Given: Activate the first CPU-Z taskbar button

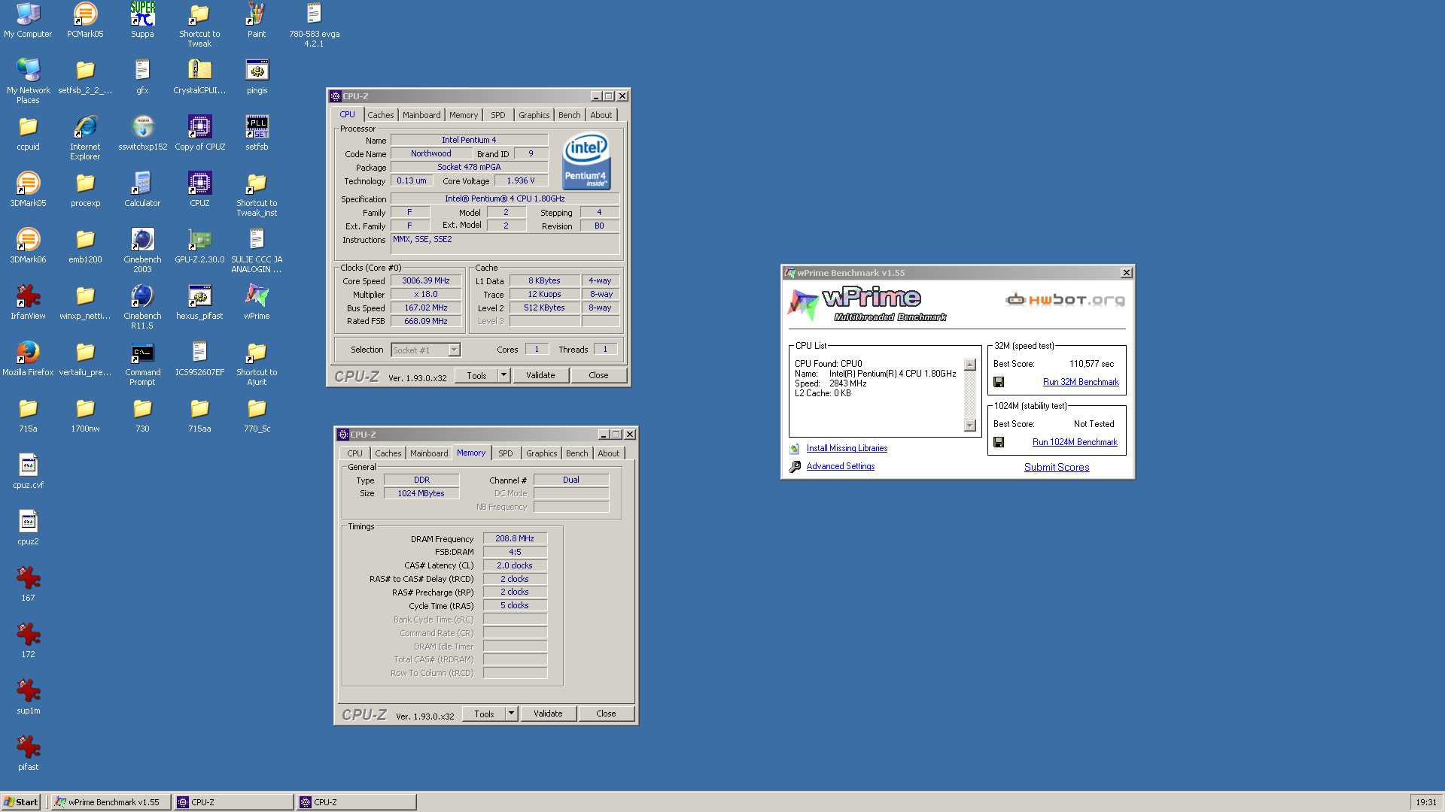Looking at the screenshot, I should pos(234,802).
